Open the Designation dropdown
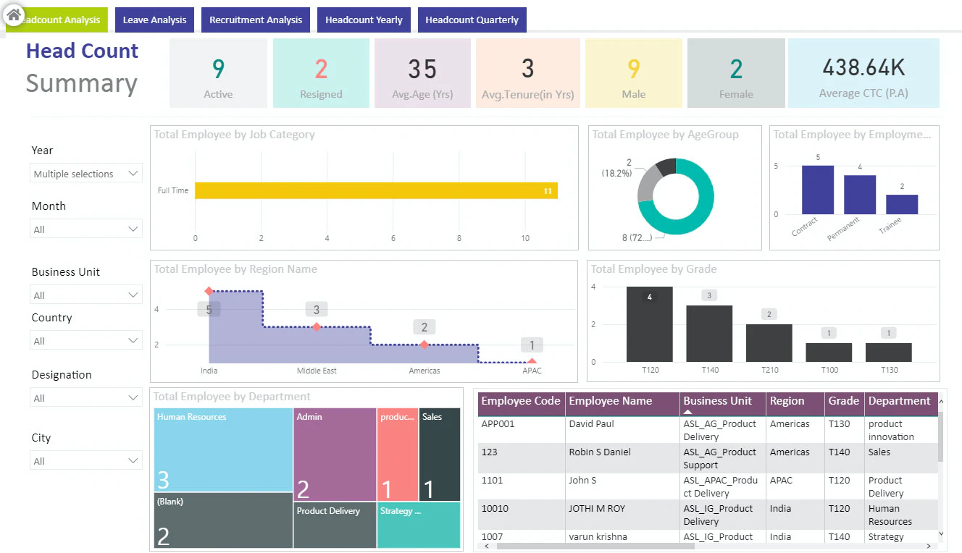 click(86, 398)
